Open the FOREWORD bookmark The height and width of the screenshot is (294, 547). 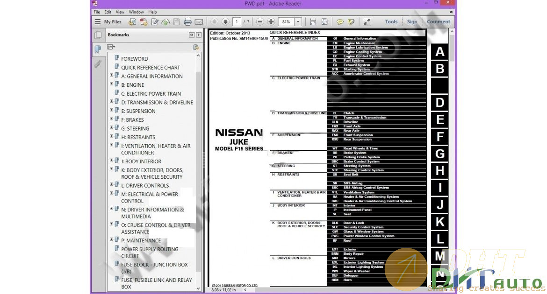(135, 59)
